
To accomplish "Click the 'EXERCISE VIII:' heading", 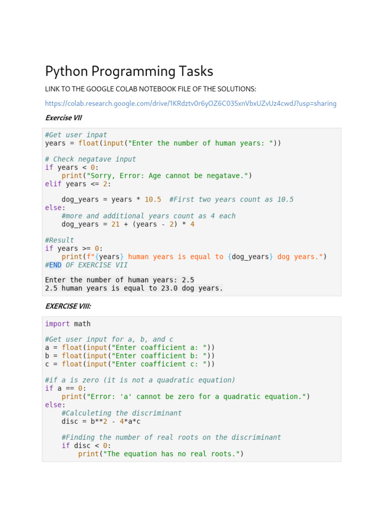I will tap(68, 306).
